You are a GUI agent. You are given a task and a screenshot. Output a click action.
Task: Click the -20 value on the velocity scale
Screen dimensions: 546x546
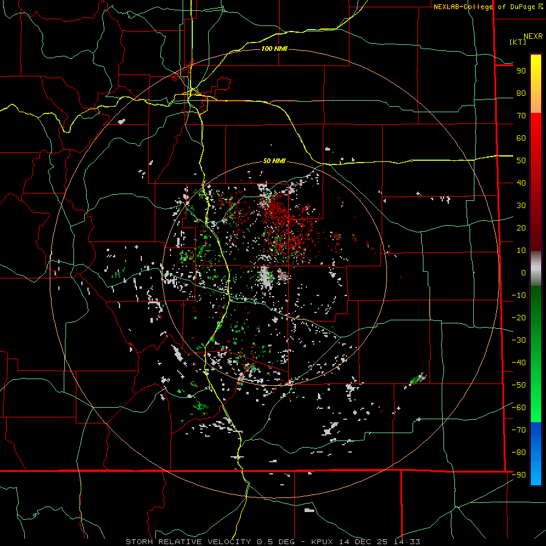[519, 317]
